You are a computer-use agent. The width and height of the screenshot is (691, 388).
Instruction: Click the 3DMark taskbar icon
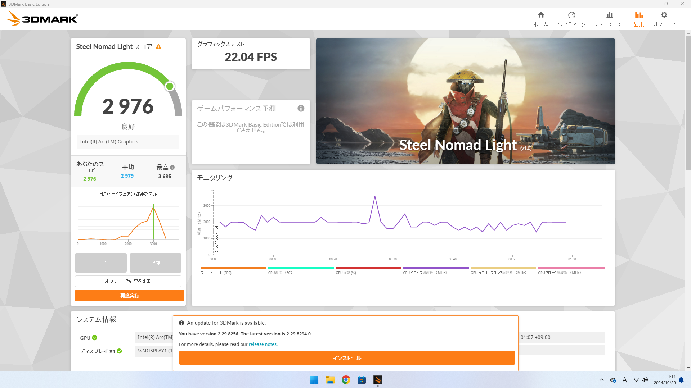377,380
